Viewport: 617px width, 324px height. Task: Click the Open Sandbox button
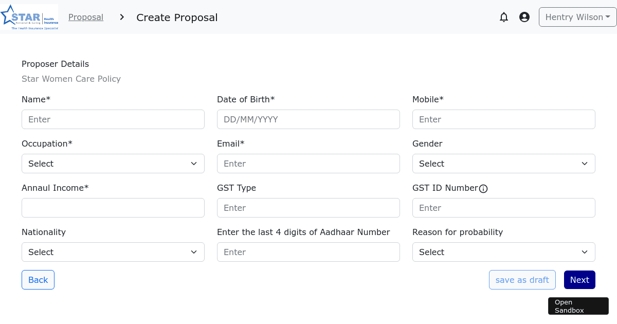[x=578, y=306]
